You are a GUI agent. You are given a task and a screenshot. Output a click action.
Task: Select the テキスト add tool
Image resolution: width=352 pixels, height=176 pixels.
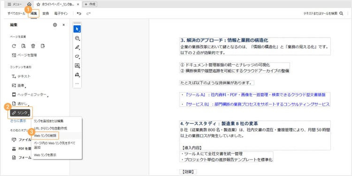[x=21, y=77]
